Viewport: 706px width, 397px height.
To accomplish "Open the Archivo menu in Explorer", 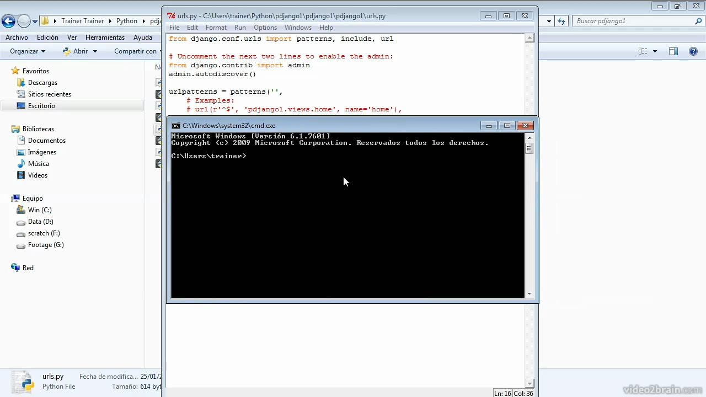I will [17, 37].
